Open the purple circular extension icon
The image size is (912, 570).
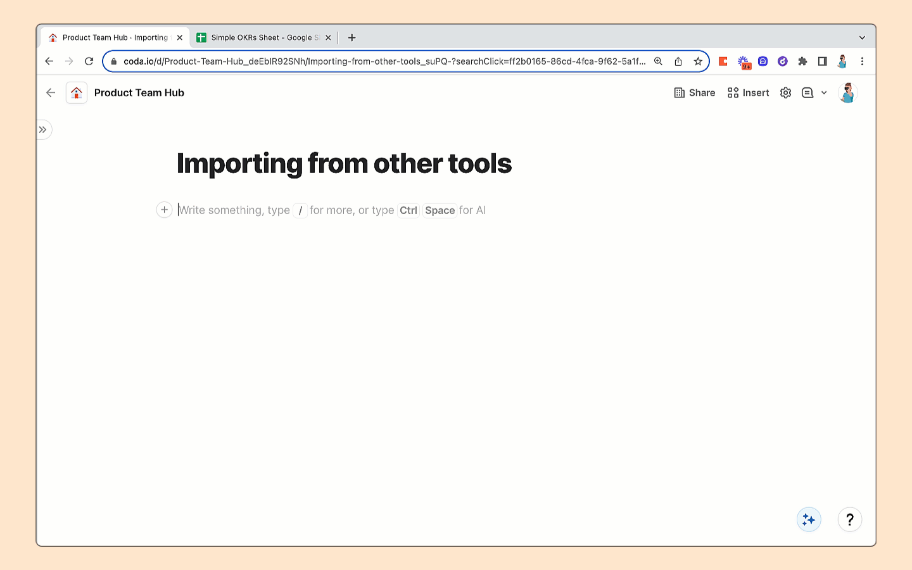[783, 61]
